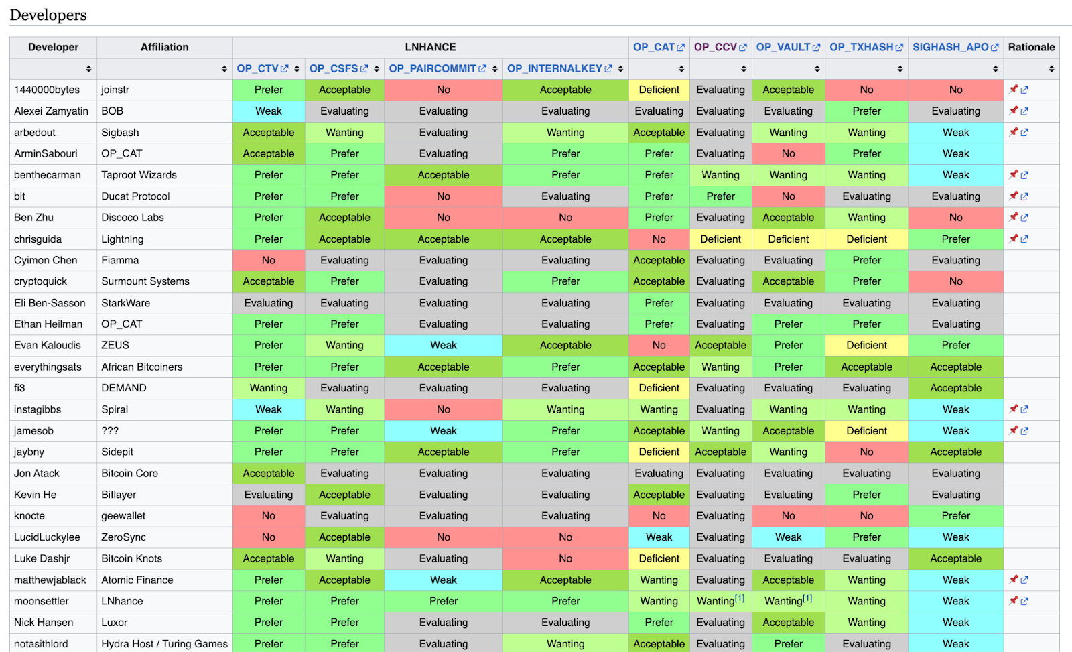Toggle sort order on the Rationale column
Viewport: 1072px width, 652px height.
[1051, 69]
